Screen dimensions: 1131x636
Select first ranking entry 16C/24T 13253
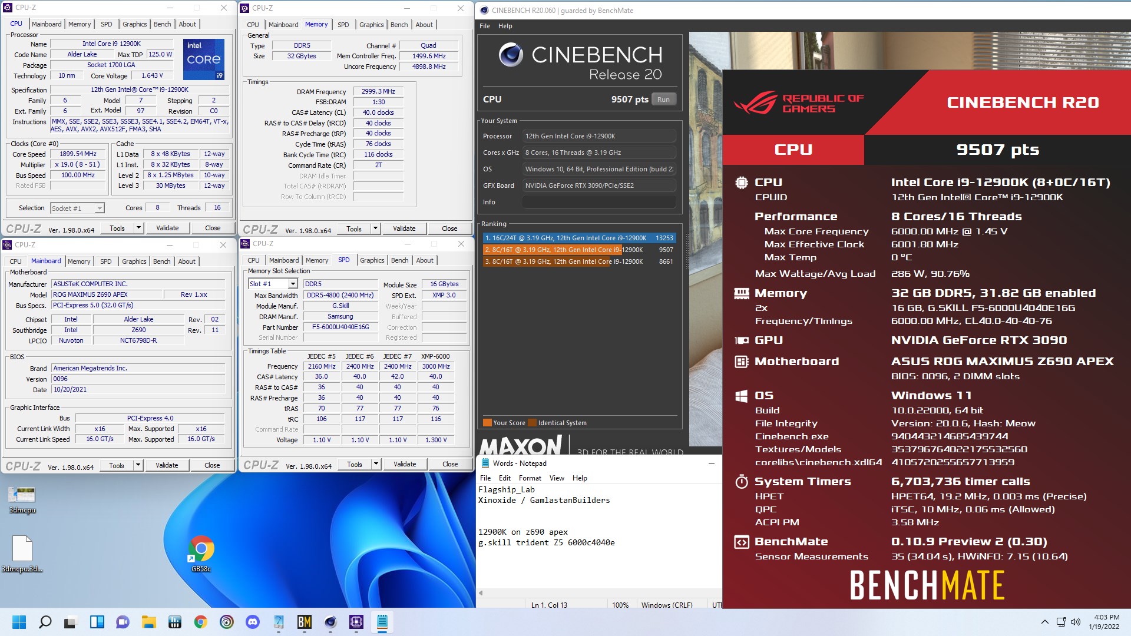[x=579, y=238]
